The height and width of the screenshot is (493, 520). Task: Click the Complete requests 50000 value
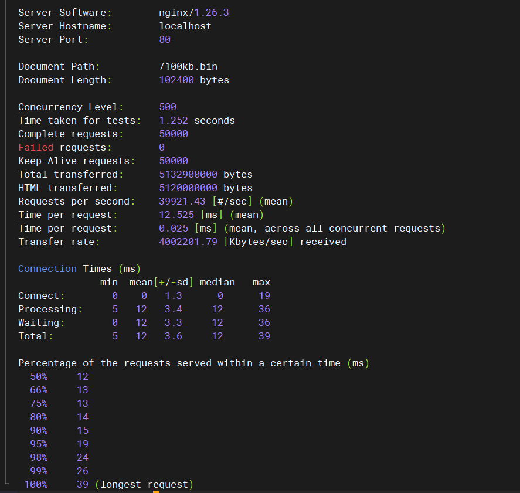(x=172, y=134)
